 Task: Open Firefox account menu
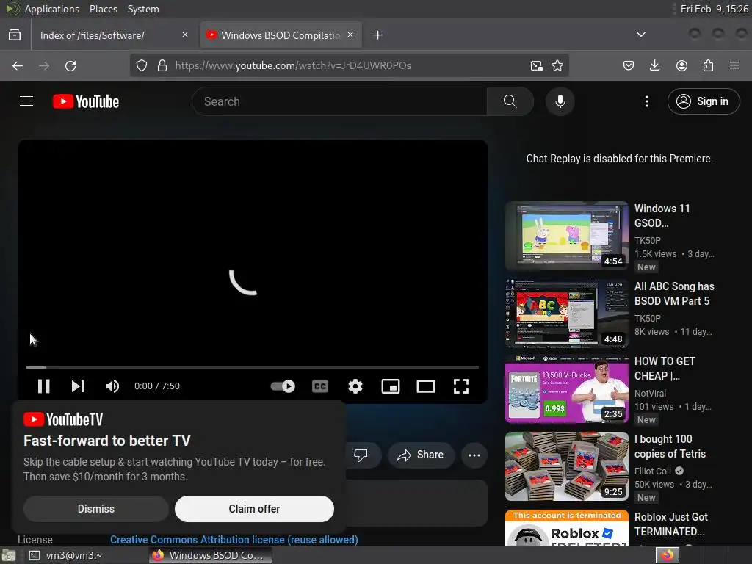pos(681,65)
